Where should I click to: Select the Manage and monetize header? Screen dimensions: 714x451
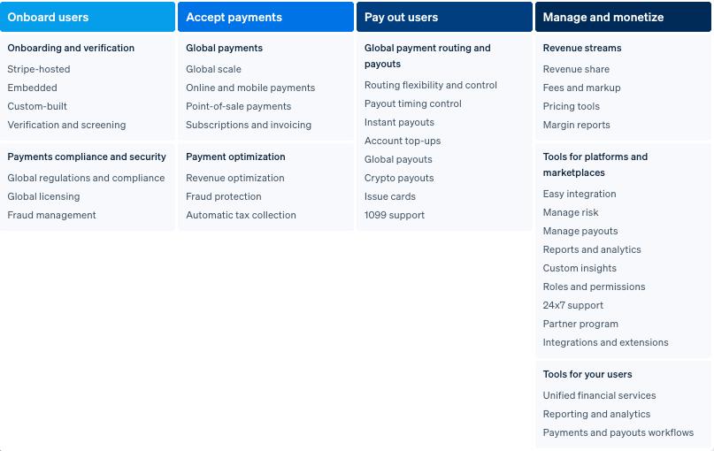pos(623,17)
